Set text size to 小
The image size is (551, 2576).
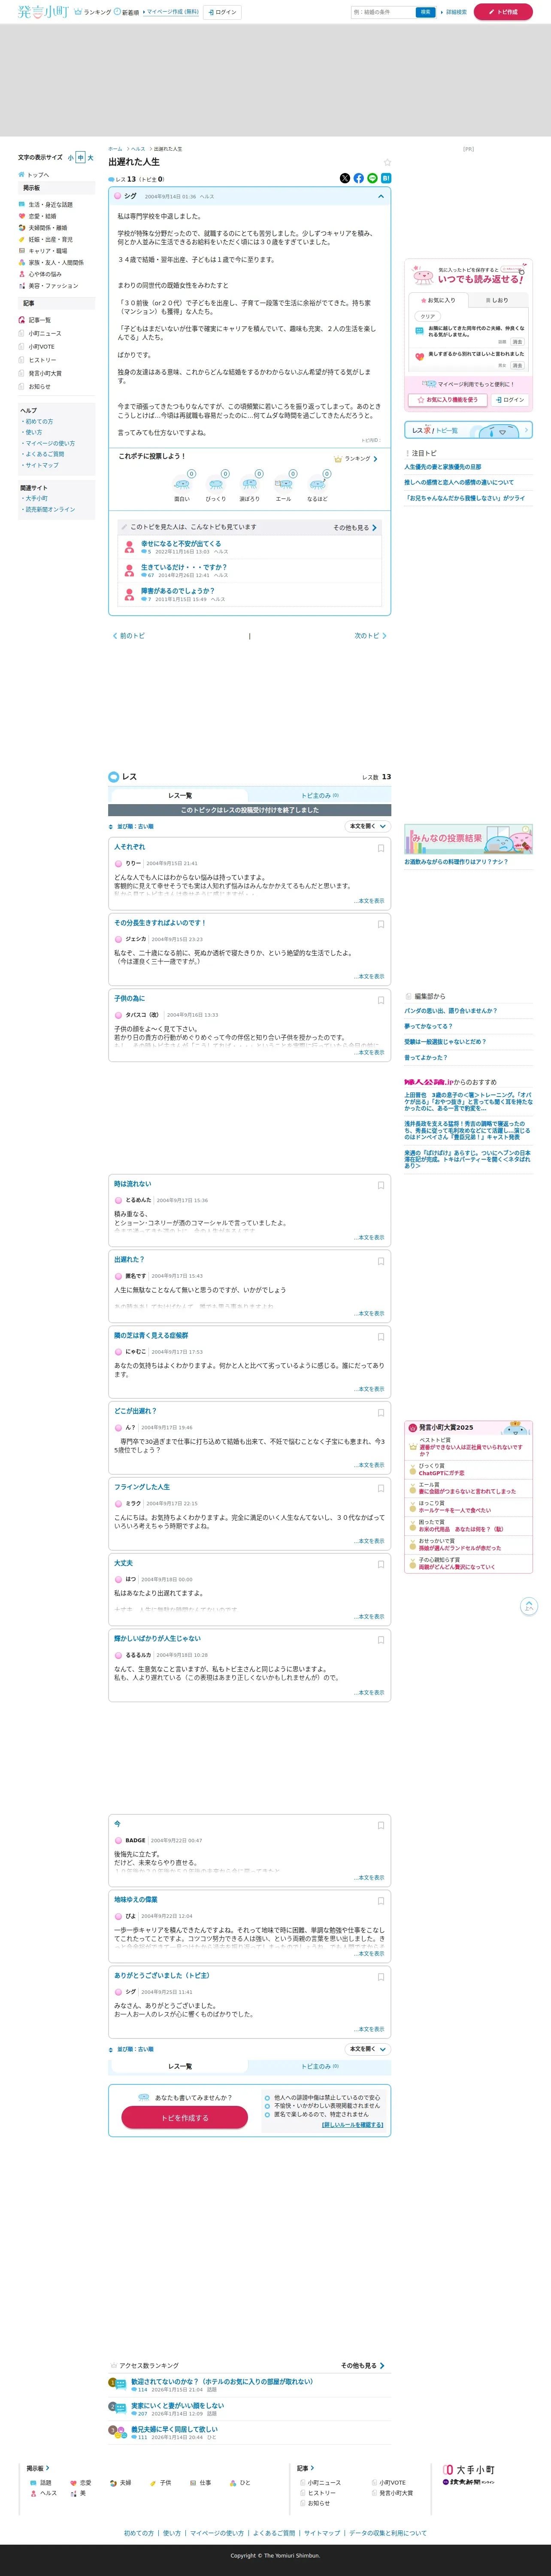(71, 158)
